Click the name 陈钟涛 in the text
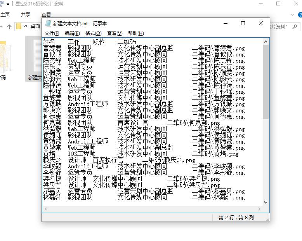Viewport: 302px width, 241px height. coord(52,85)
